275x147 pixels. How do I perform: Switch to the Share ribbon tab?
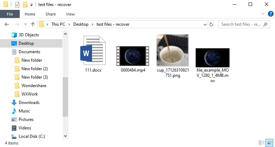click(50, 14)
